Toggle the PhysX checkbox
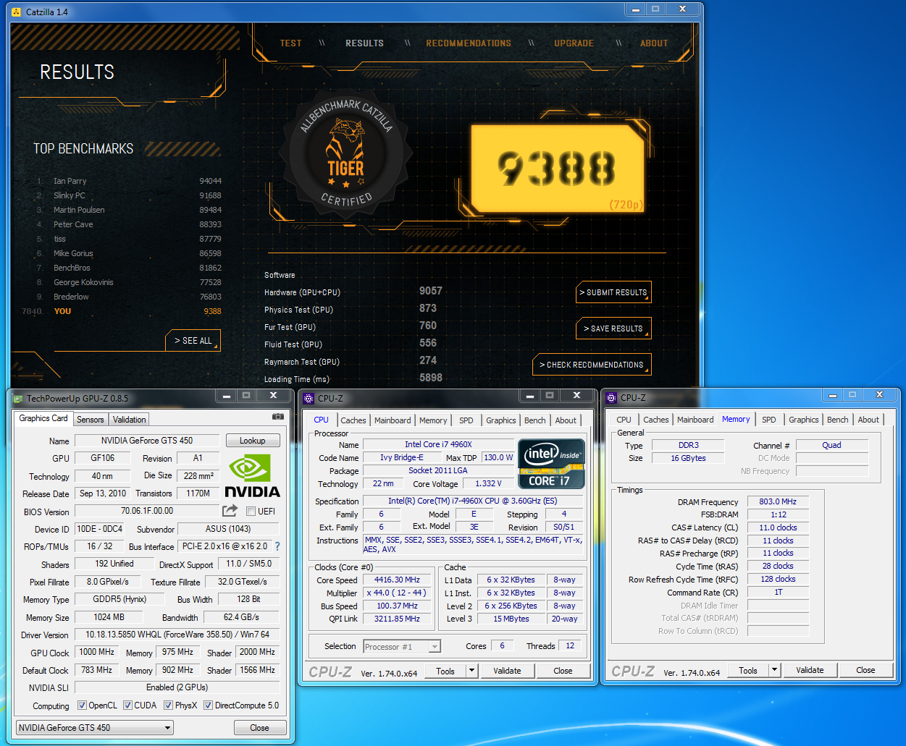 click(x=168, y=705)
